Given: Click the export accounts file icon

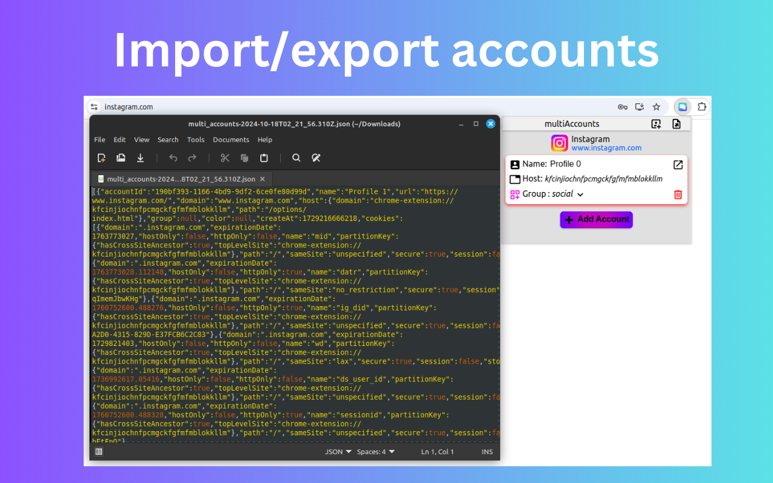Looking at the screenshot, I should pyautogui.click(x=676, y=124).
